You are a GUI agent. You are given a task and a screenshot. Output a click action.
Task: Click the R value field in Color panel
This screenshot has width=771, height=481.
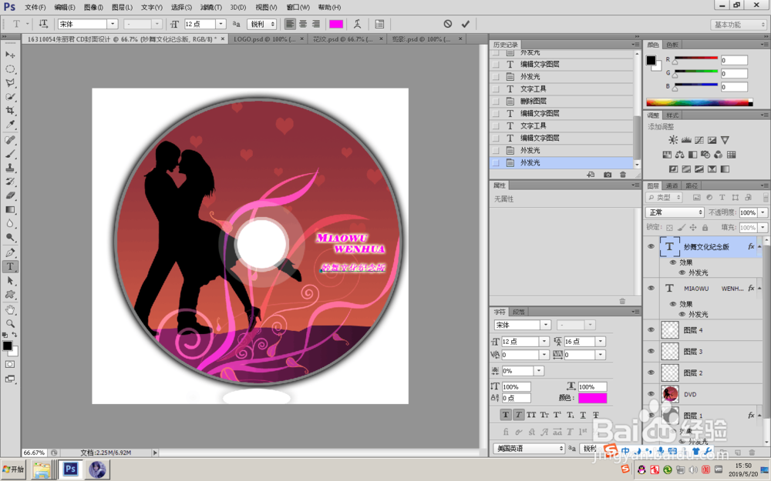734,60
